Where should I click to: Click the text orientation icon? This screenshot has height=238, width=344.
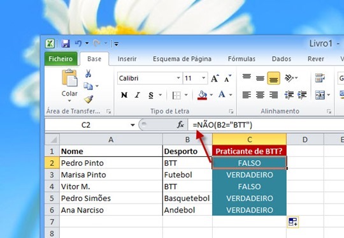coord(289,78)
